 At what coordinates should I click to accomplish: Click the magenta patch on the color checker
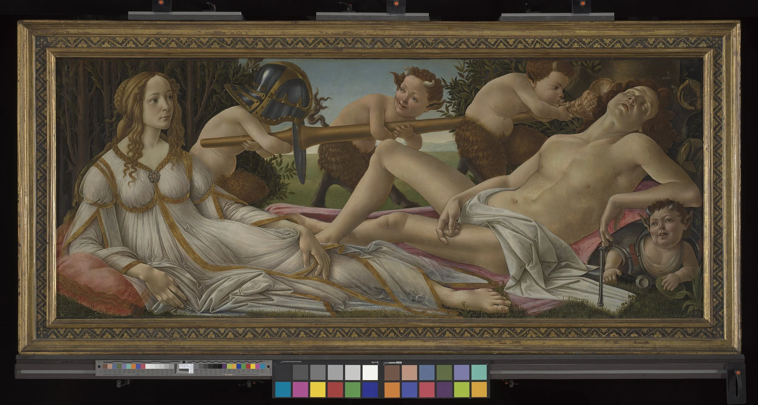click(x=300, y=389)
